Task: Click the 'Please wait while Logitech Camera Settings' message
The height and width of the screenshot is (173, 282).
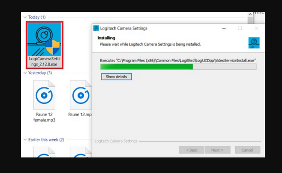Action: [x=150, y=44]
